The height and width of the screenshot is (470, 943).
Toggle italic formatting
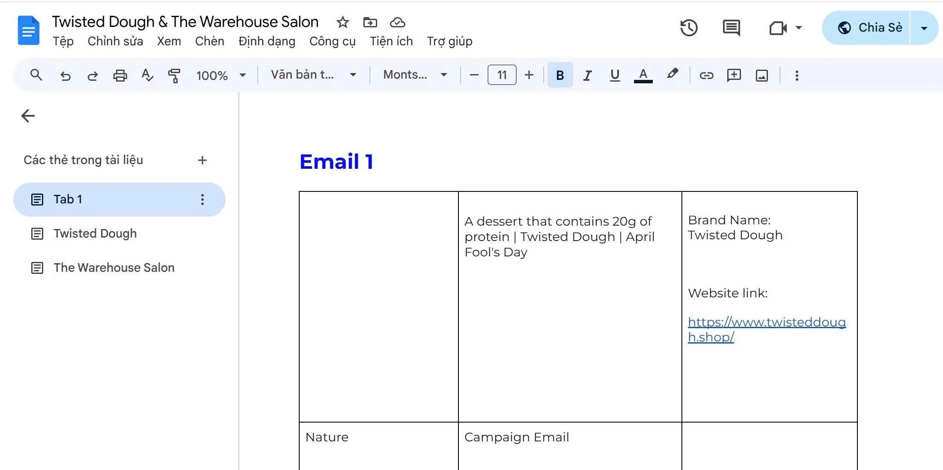(587, 76)
